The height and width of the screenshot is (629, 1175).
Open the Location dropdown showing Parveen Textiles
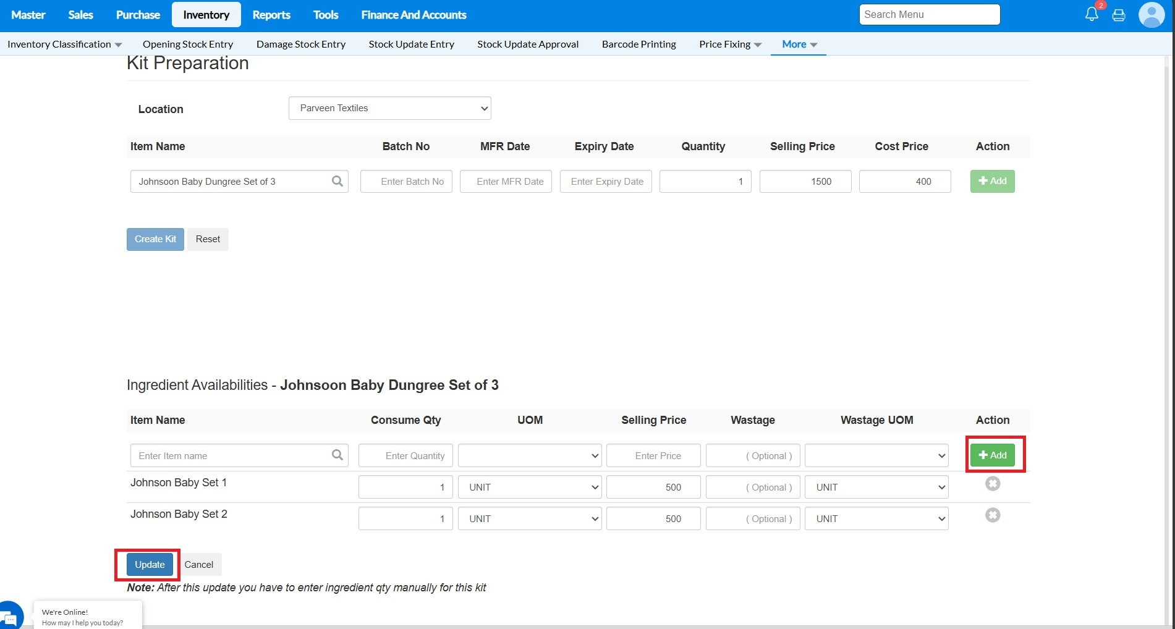pyautogui.click(x=389, y=108)
